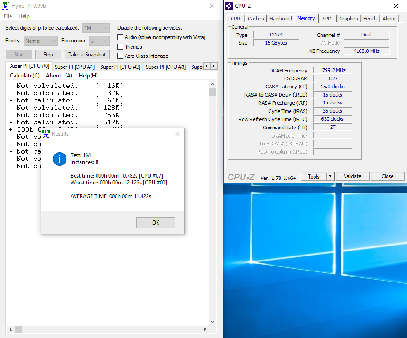Expand the Priority Normal dropdown

[41, 41]
